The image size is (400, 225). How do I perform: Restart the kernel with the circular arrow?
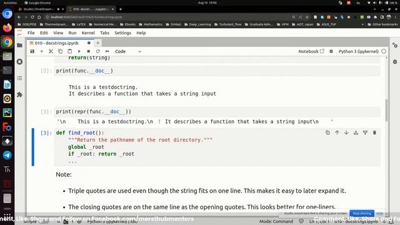click(97, 51)
